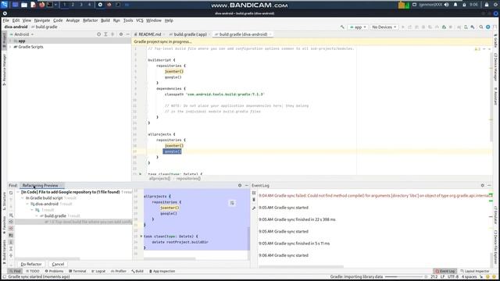500x281 pixels.
Task: Click the notification bell in system tray
Action: [x=455, y=5]
